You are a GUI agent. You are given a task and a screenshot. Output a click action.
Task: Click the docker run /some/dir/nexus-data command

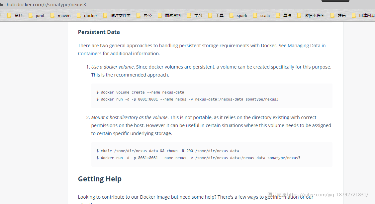(198, 158)
